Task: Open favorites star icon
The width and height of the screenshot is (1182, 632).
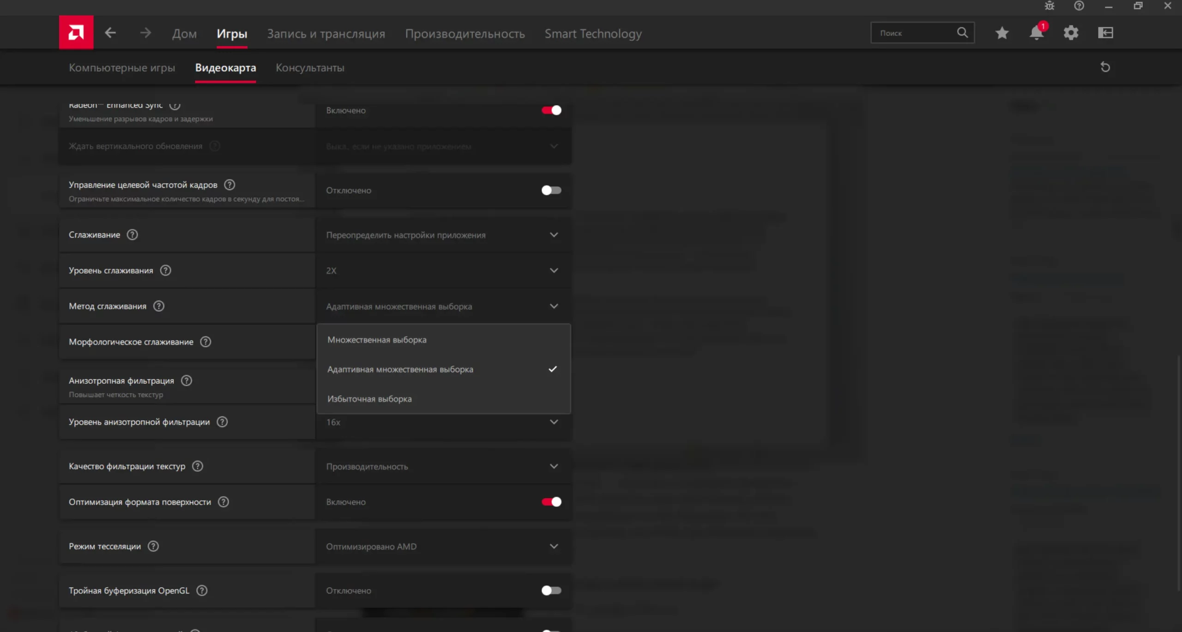Action: pos(1001,33)
